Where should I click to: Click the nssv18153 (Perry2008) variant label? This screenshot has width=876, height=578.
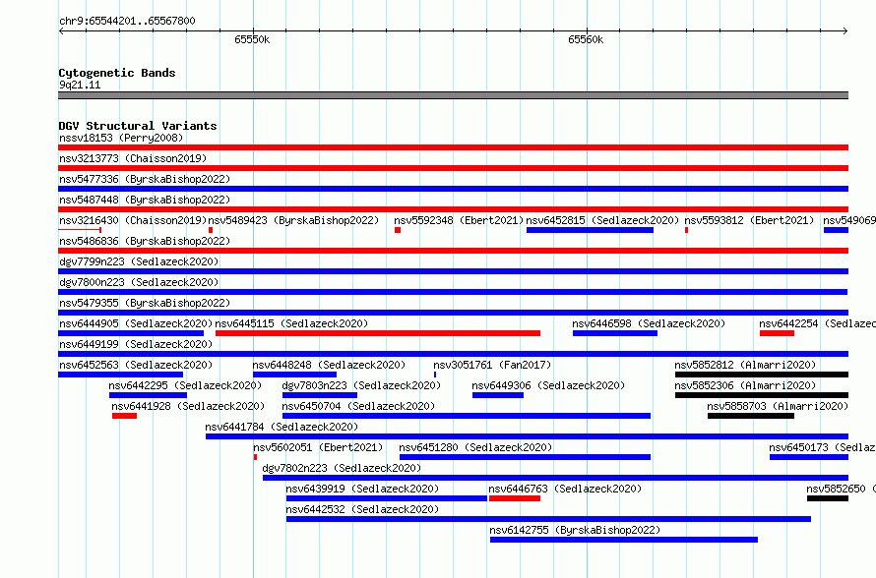pos(121,138)
